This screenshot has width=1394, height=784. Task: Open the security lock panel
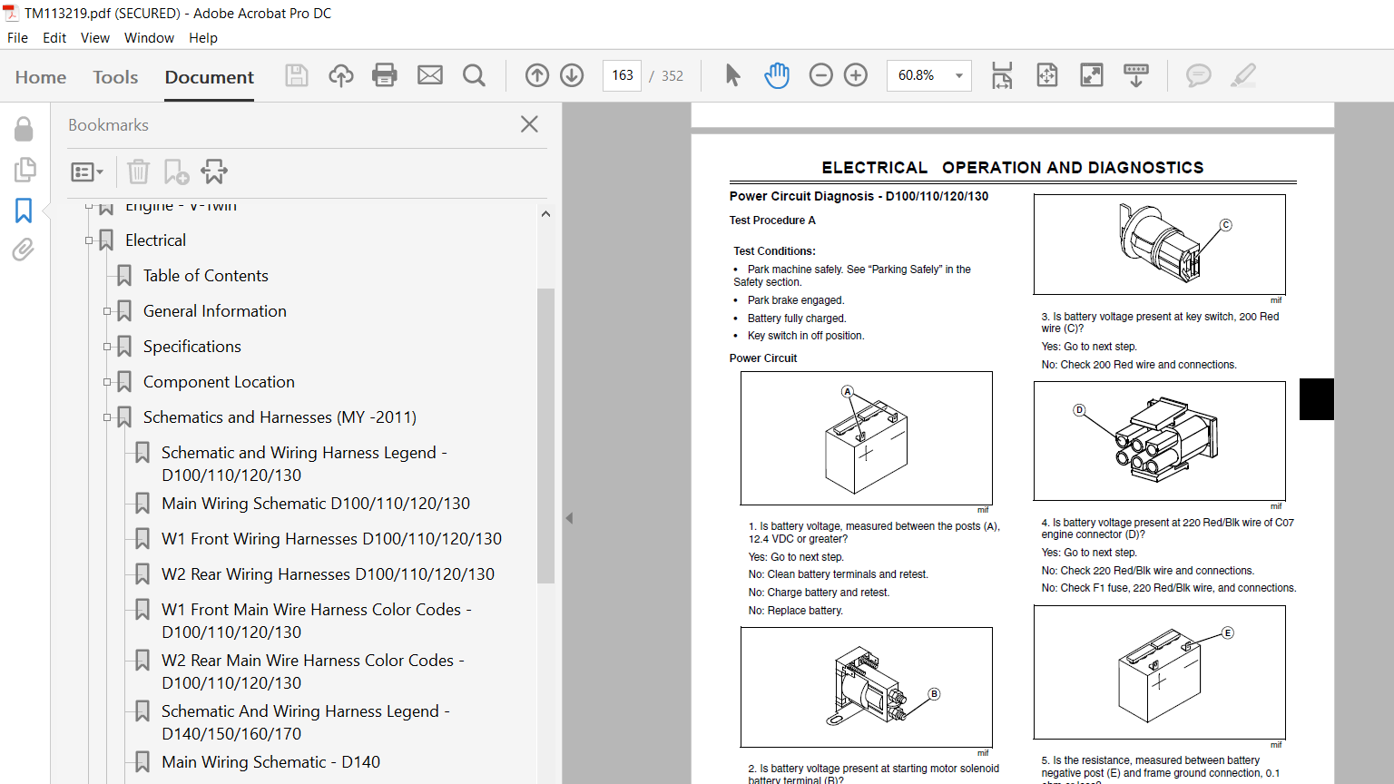24,129
